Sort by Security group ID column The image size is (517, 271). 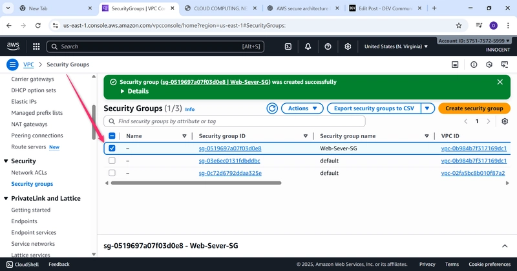click(x=305, y=136)
